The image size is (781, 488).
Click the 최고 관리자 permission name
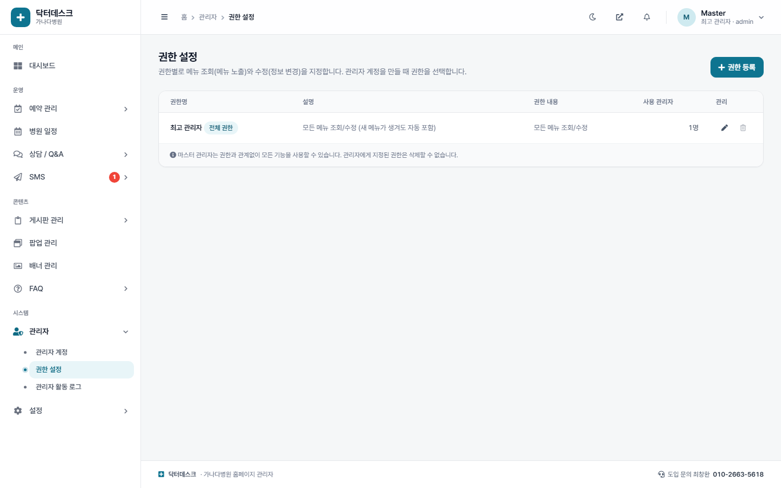click(186, 128)
